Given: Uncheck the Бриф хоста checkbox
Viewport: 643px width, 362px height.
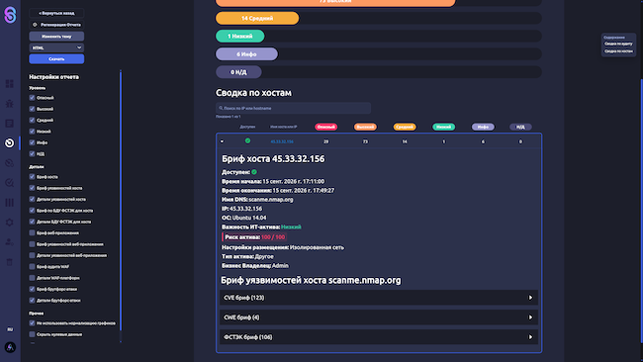Looking at the screenshot, I should (32, 177).
